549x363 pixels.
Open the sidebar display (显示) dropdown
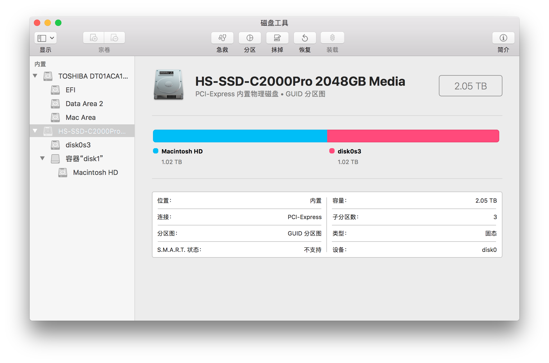pos(46,38)
